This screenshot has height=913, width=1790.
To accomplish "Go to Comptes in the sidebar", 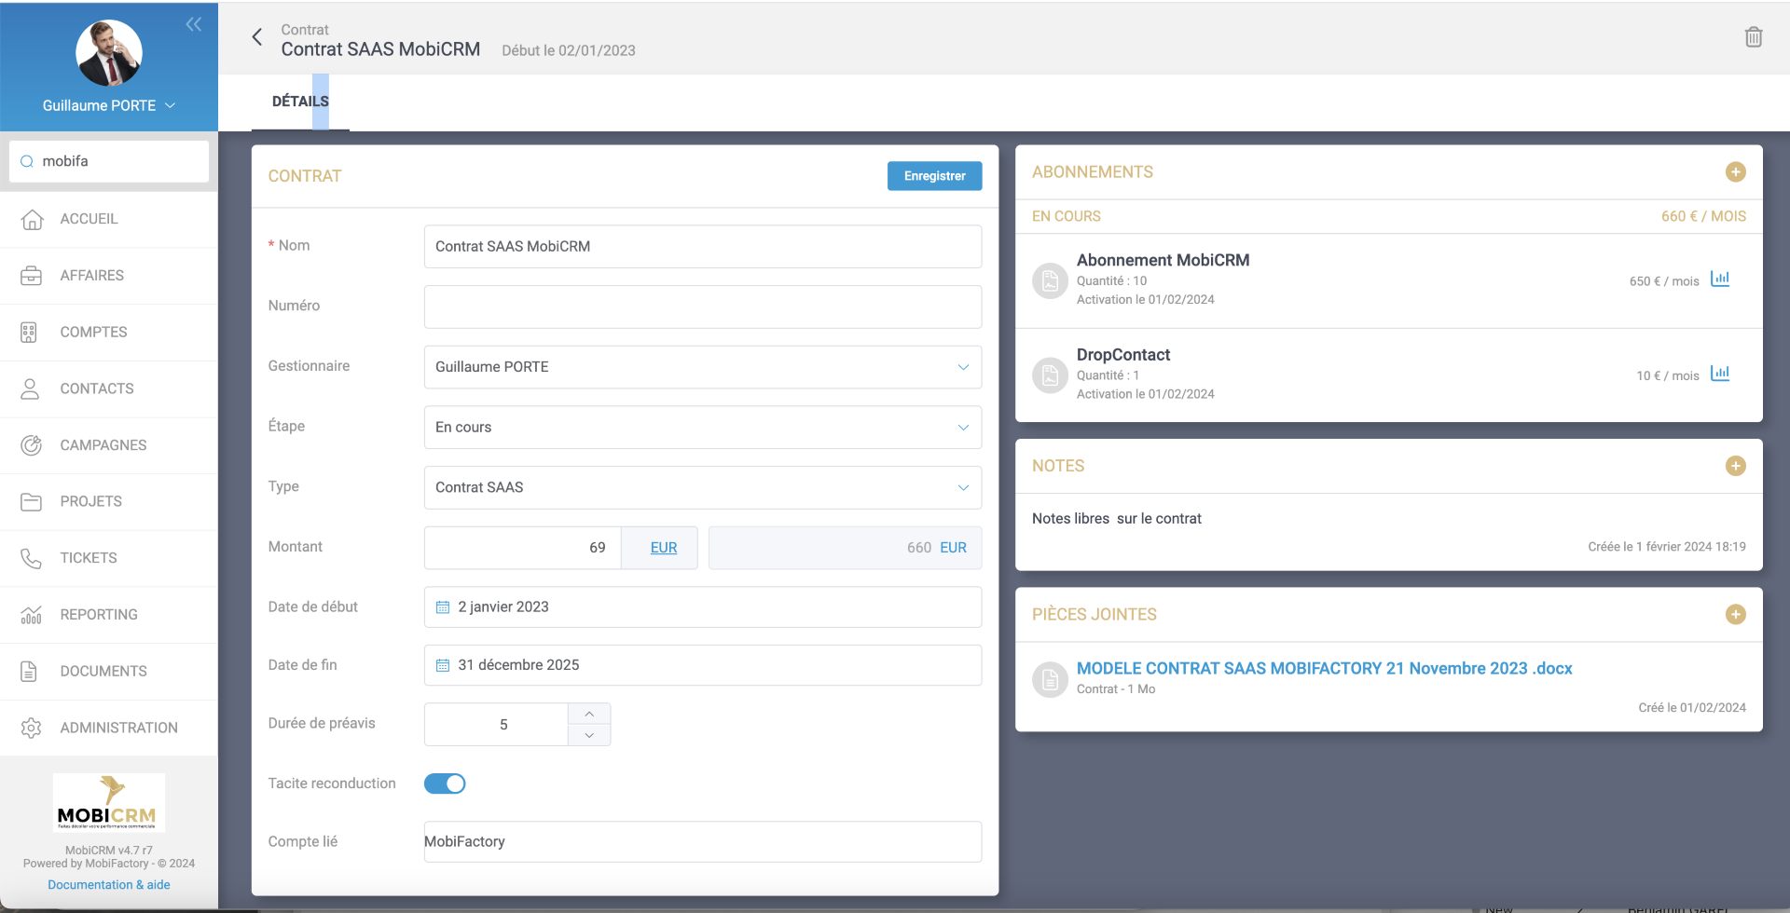I will pyautogui.click(x=93, y=332).
